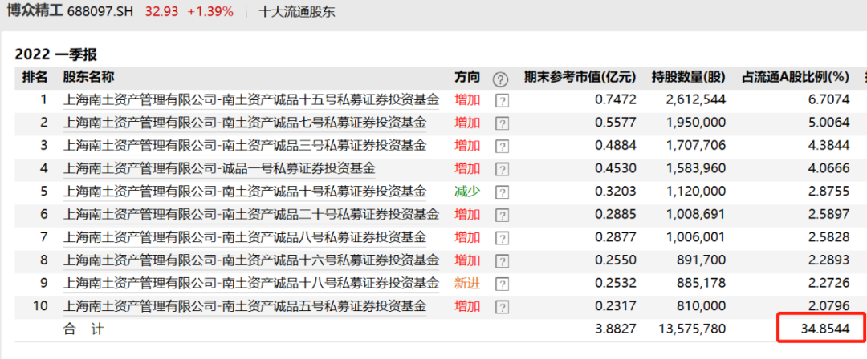867x359 pixels.
Task: Click market value cell 0.4884
Action: pos(616,146)
